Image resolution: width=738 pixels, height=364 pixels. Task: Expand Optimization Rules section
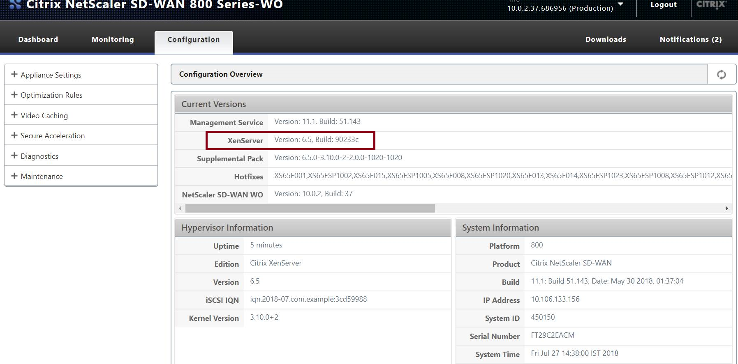[x=81, y=95]
